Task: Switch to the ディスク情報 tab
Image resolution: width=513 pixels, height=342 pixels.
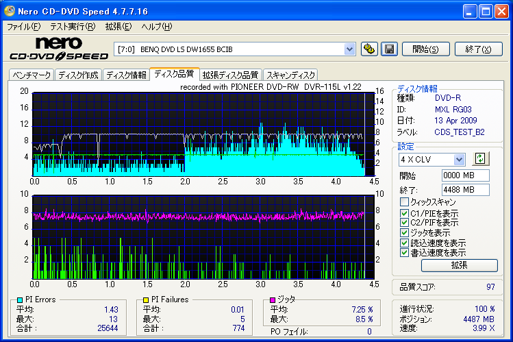Action: [126, 75]
